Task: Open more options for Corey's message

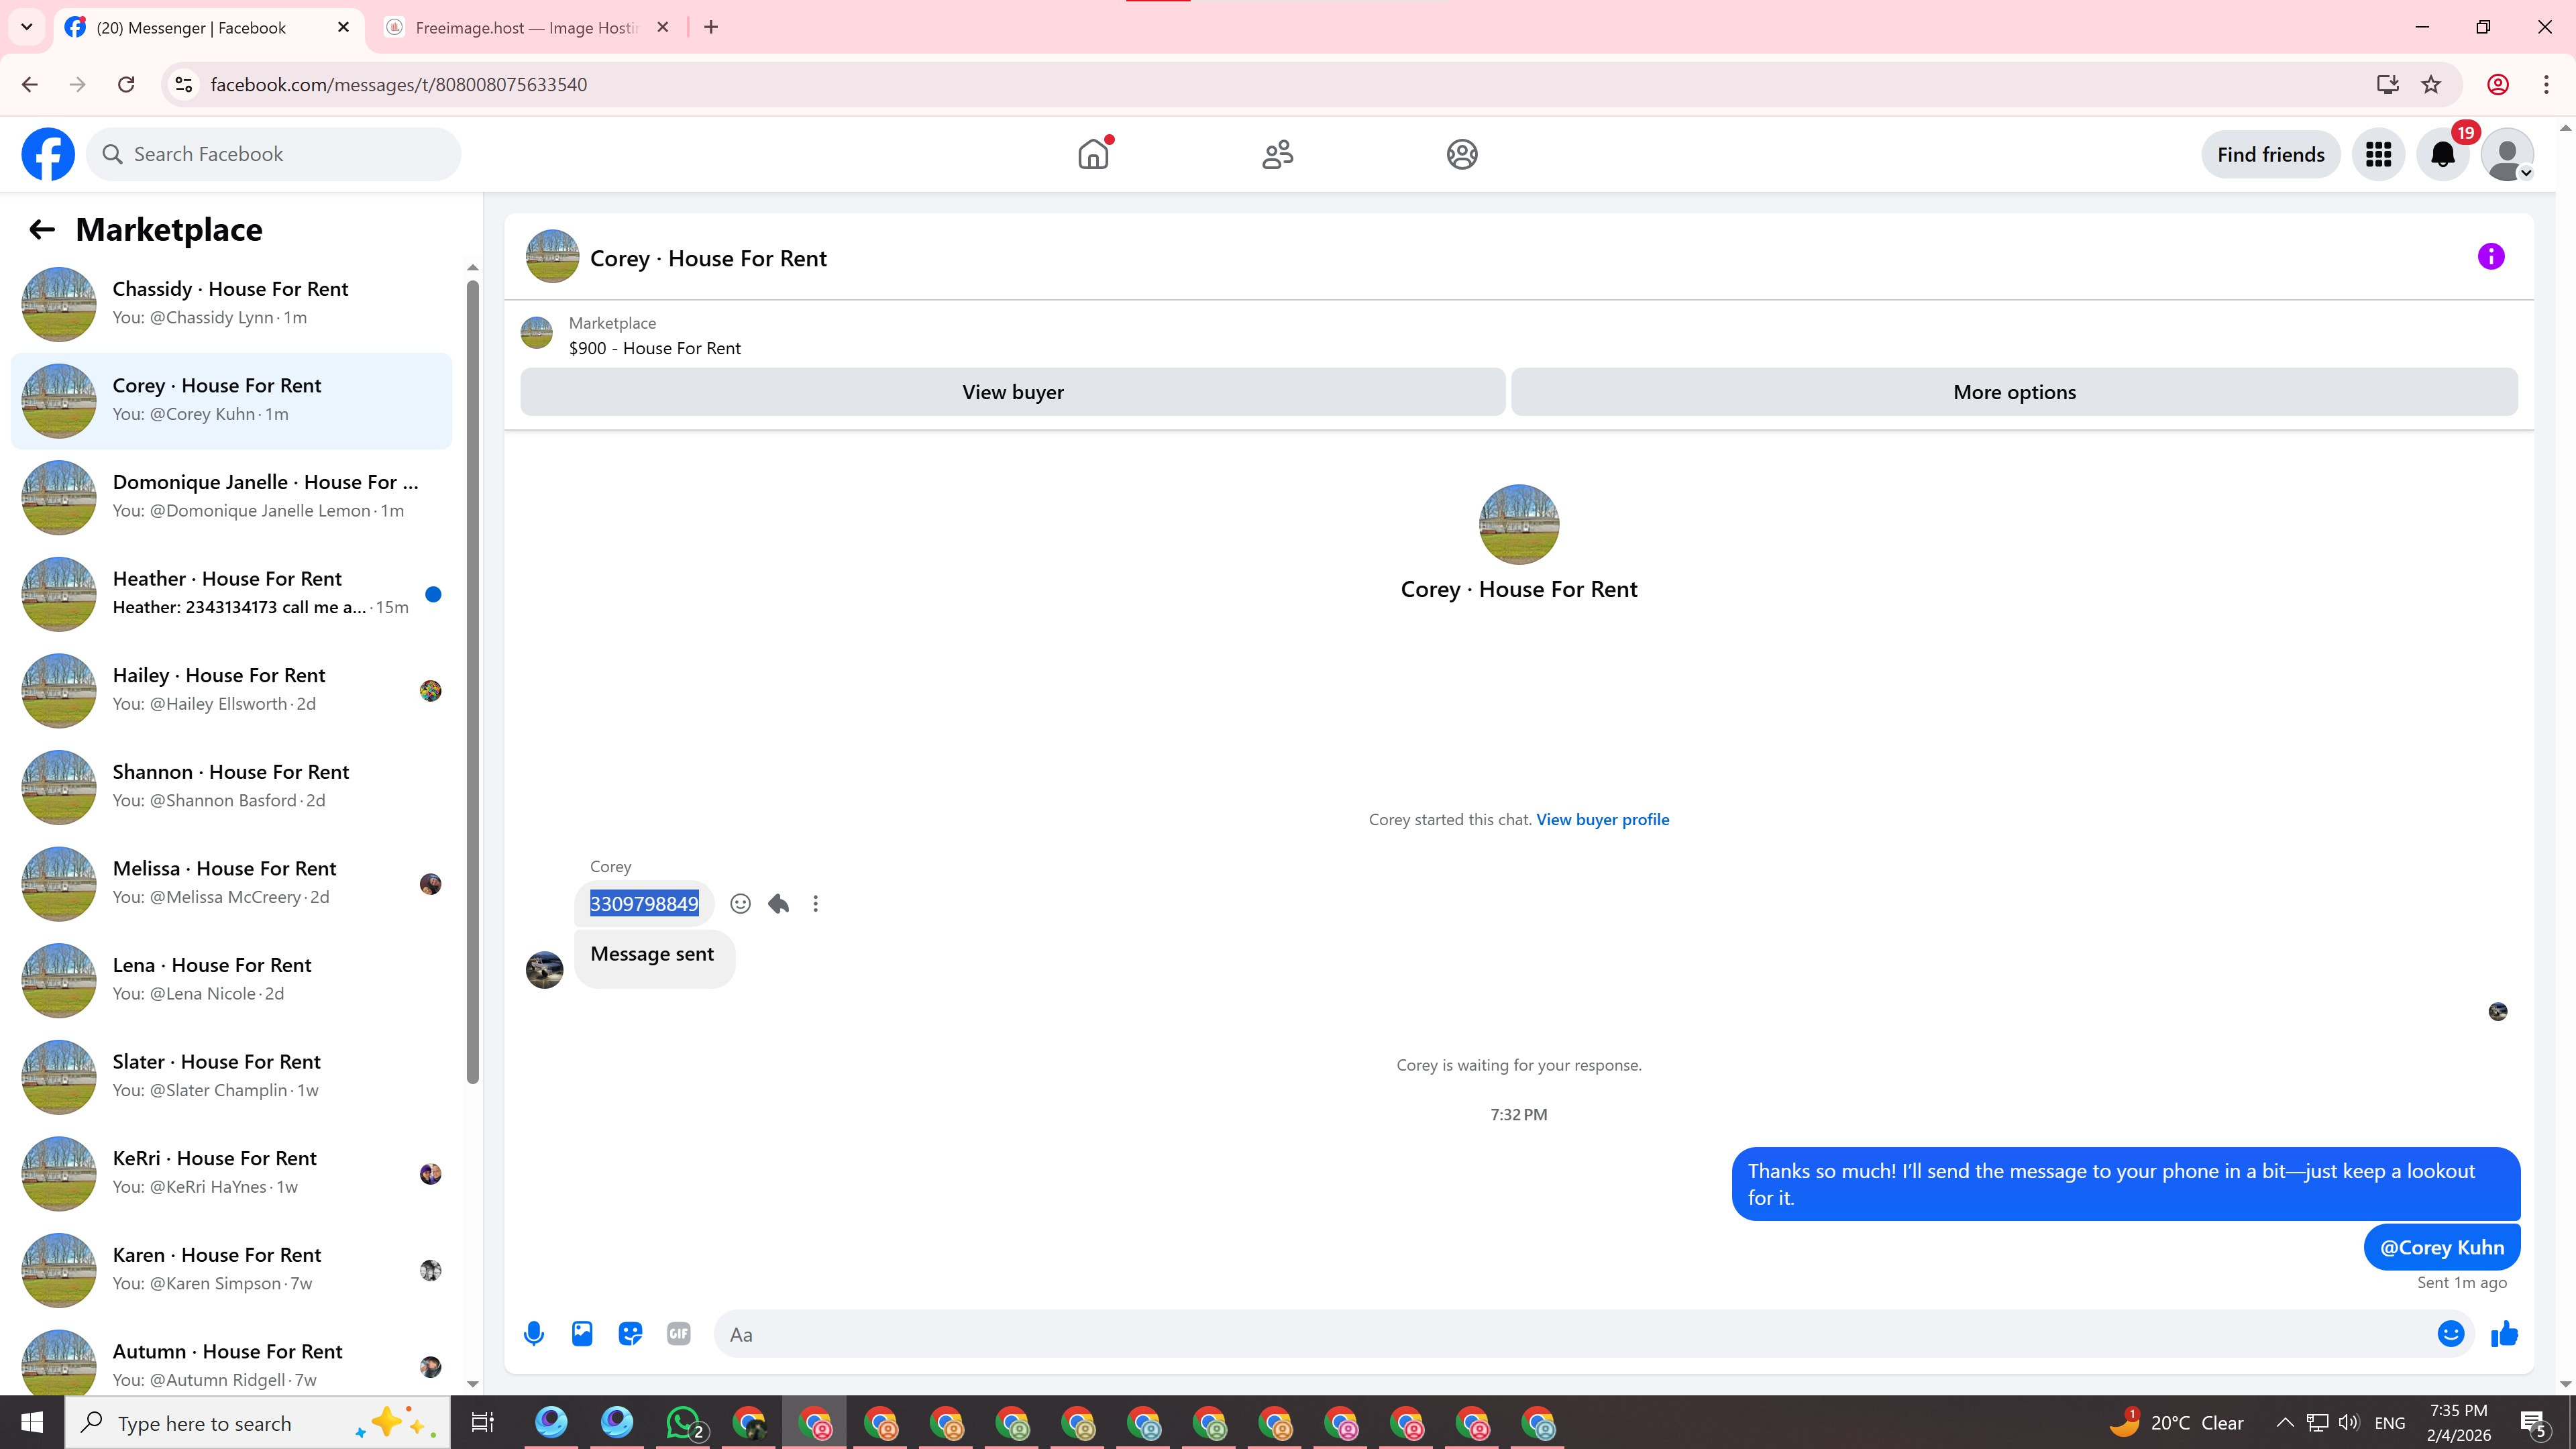Action: [816, 904]
